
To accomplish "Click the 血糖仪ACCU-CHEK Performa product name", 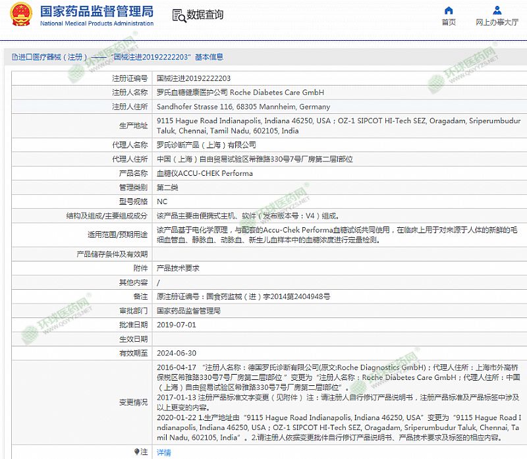I will (x=204, y=174).
